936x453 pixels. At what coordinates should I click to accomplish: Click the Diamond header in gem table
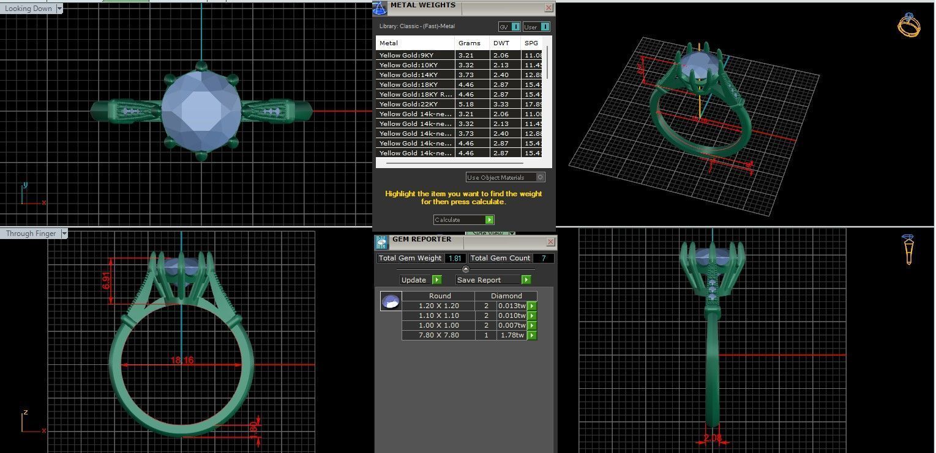[506, 296]
